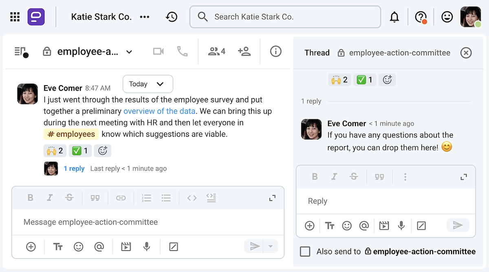Start a video call in the channel
This screenshot has height=272, width=489.
coord(159,51)
